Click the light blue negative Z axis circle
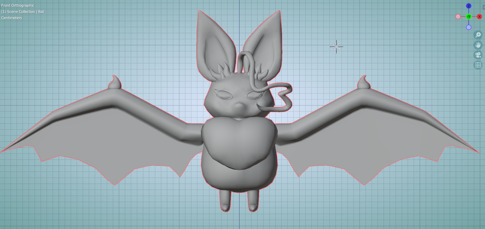 tap(469, 27)
